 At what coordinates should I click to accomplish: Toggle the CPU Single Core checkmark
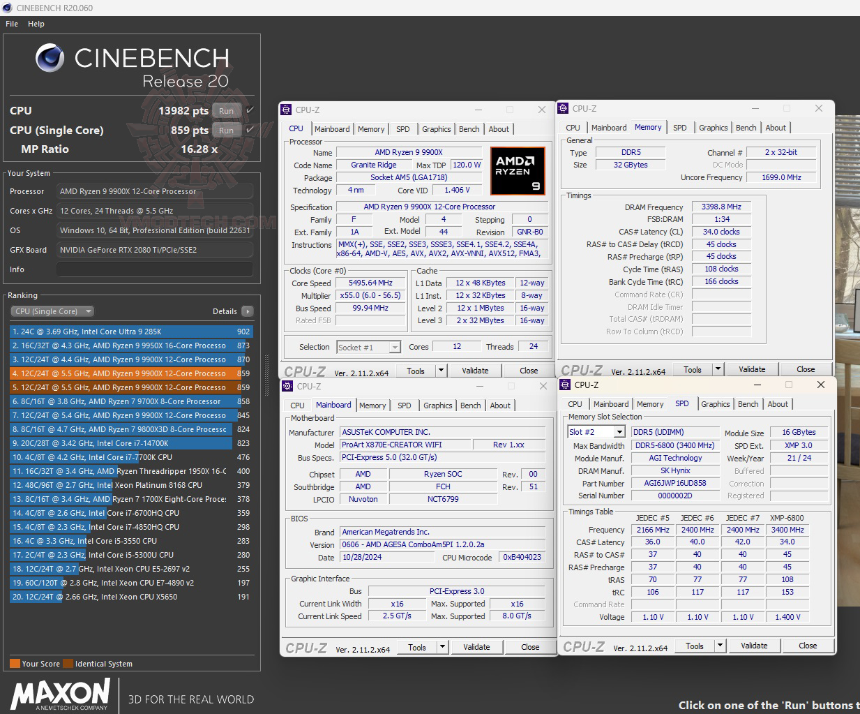click(x=250, y=130)
